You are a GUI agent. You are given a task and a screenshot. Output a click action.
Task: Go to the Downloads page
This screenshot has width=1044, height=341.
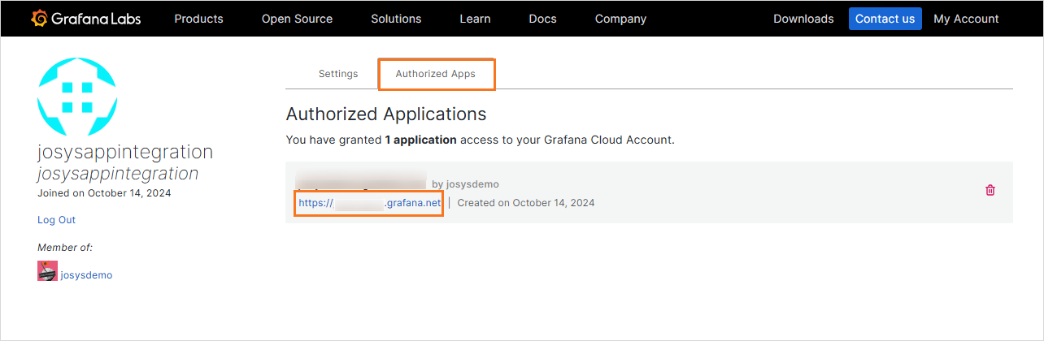pos(803,19)
